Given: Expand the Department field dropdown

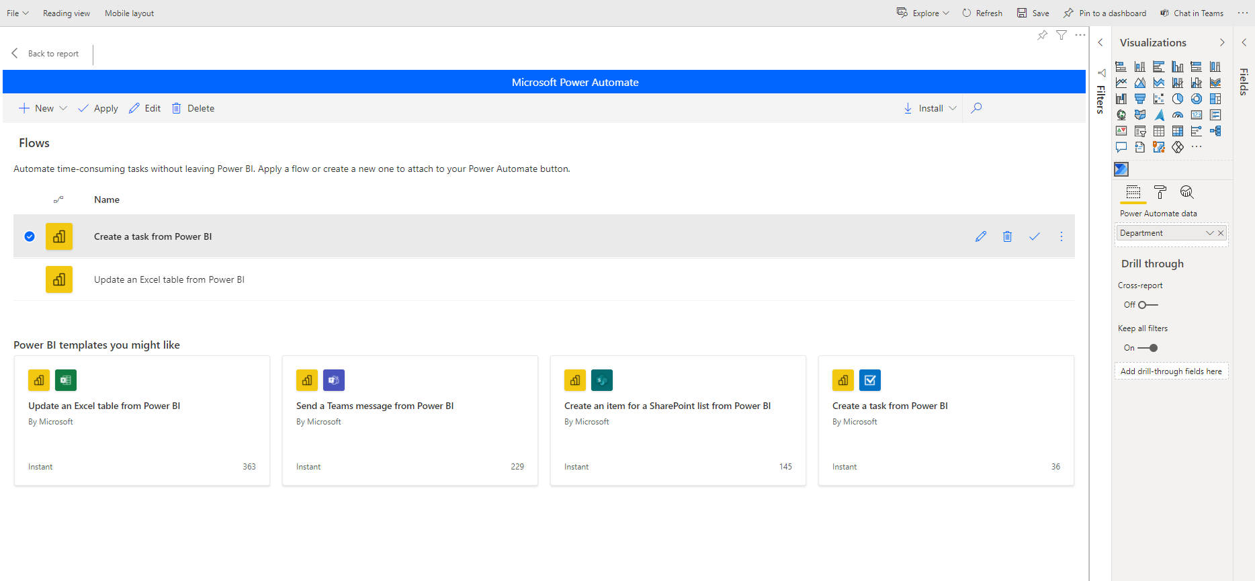Looking at the screenshot, I should tap(1209, 233).
